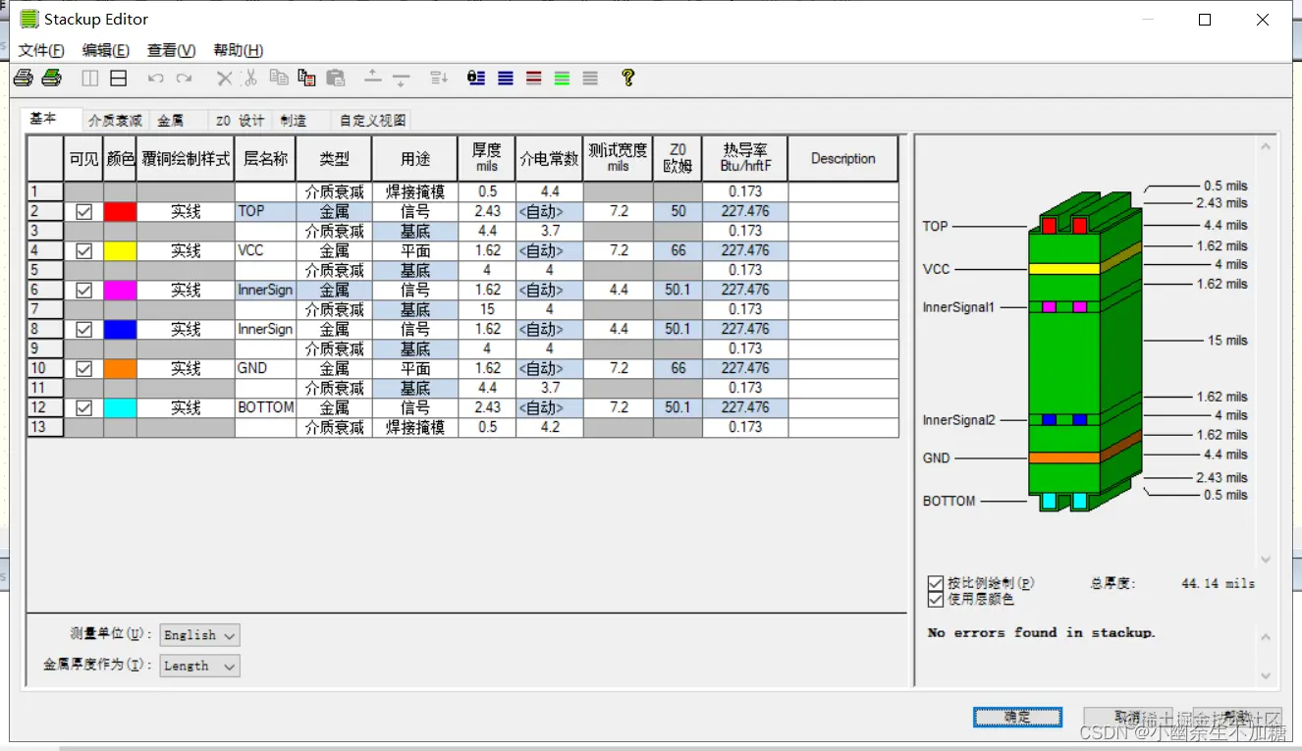
Task: Click the X delete icon in the toolbar
Action: pos(224,78)
